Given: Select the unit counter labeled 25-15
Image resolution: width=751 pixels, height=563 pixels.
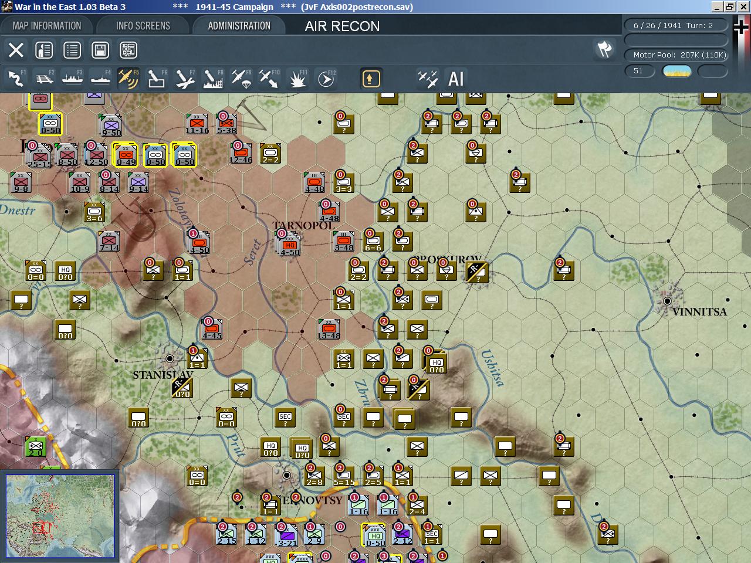Looking at the screenshot, I should 39,156.
